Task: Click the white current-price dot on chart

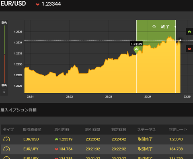Action: 180,40
